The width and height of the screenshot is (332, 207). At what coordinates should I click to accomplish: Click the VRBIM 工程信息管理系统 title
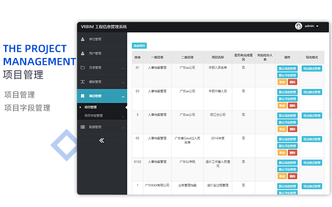tap(104, 27)
